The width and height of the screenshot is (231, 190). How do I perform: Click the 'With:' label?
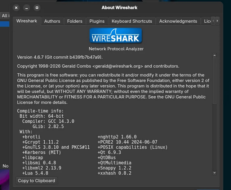(26, 132)
